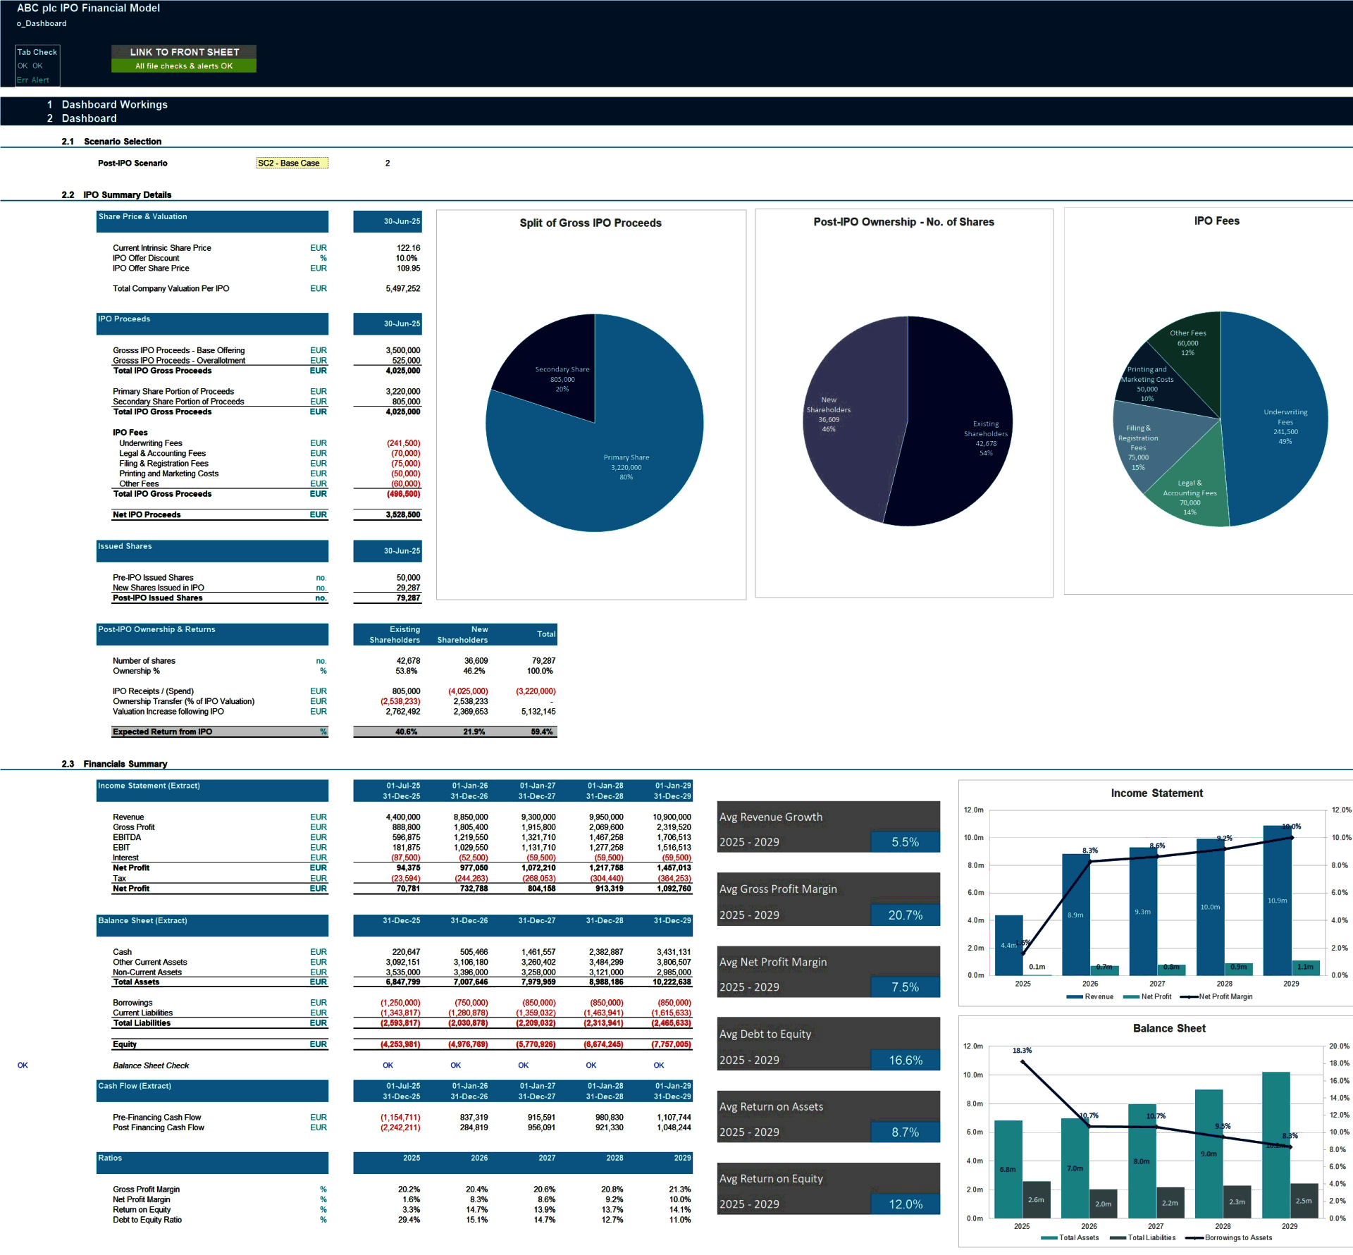
Task: Select the IPO Offer Share Price value 109.95
Action: [408, 268]
